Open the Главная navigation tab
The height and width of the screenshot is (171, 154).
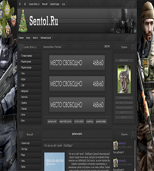[21, 38]
